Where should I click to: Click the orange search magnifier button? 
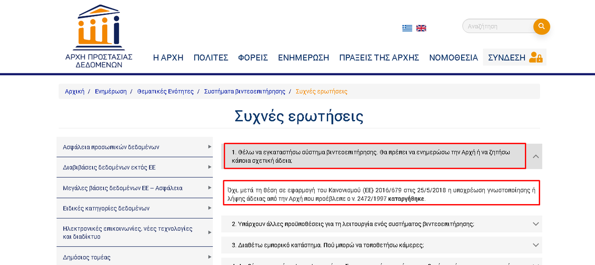542,26
